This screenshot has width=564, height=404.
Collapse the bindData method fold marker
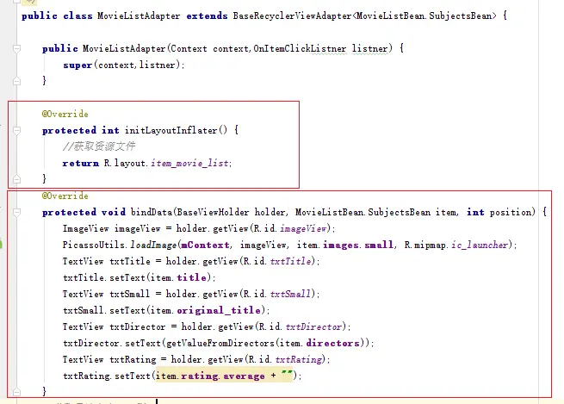(16, 212)
